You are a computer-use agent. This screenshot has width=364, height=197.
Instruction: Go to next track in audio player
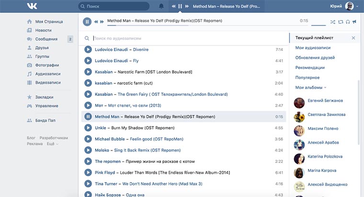pyautogui.click(x=102, y=22)
